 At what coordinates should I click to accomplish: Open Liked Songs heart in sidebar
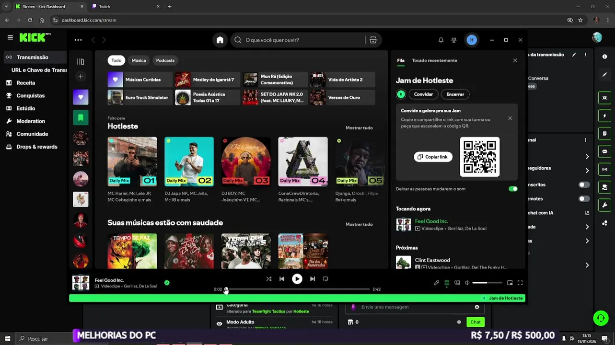pyautogui.click(x=81, y=97)
